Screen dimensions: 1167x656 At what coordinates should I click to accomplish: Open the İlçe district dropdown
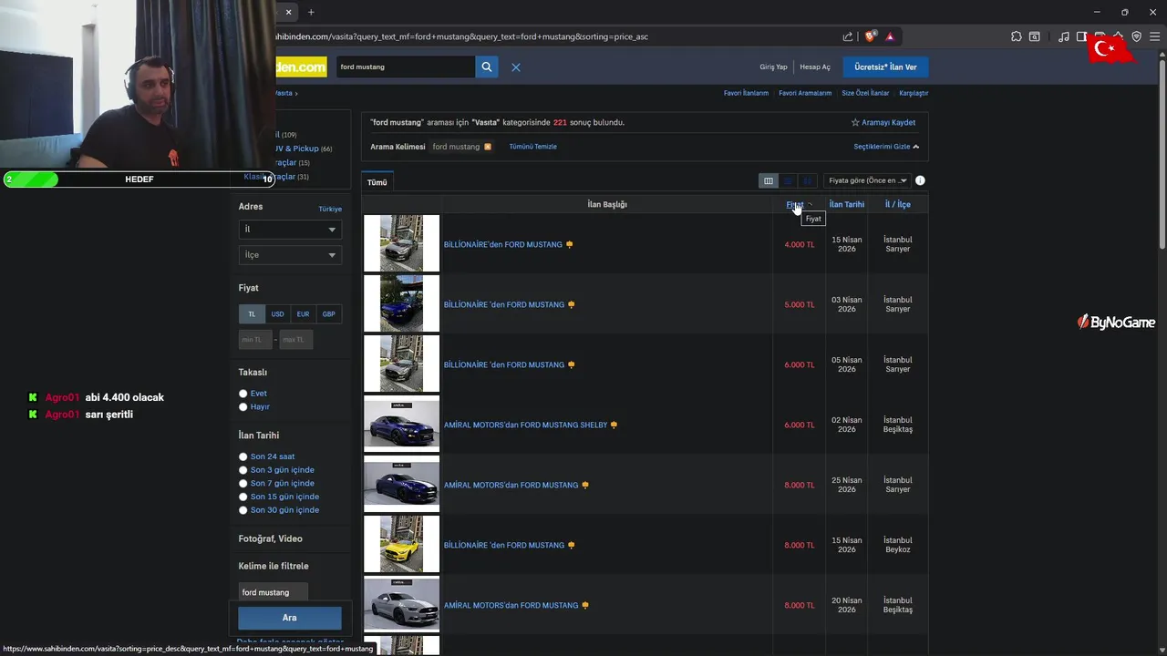pos(290,255)
